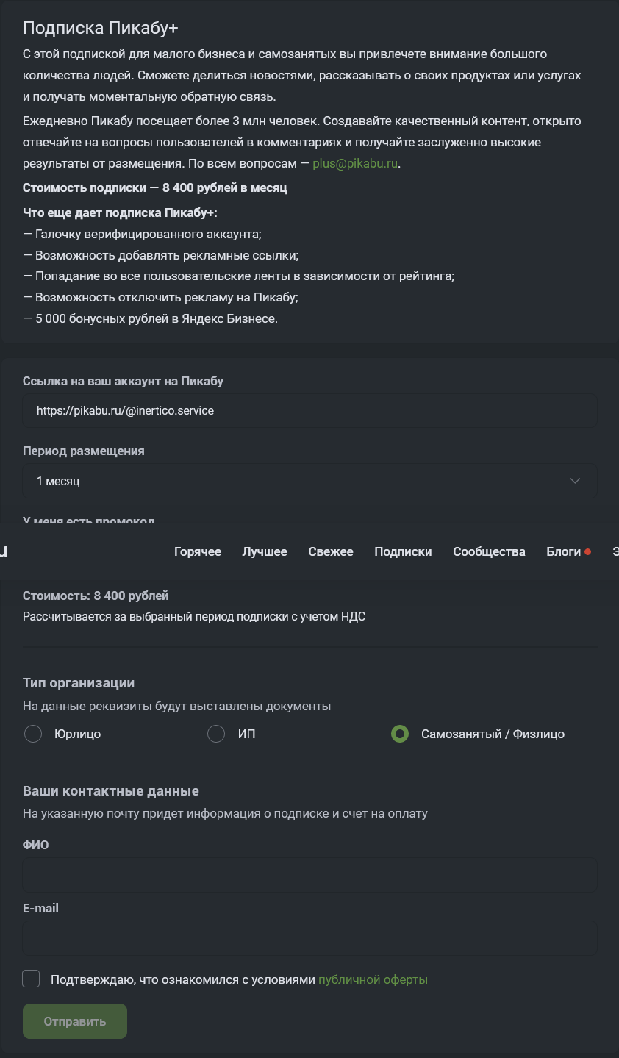Screen dimensions: 619x1058
Task: Tick the public offer confirmation checkbox
Action: (31, 979)
